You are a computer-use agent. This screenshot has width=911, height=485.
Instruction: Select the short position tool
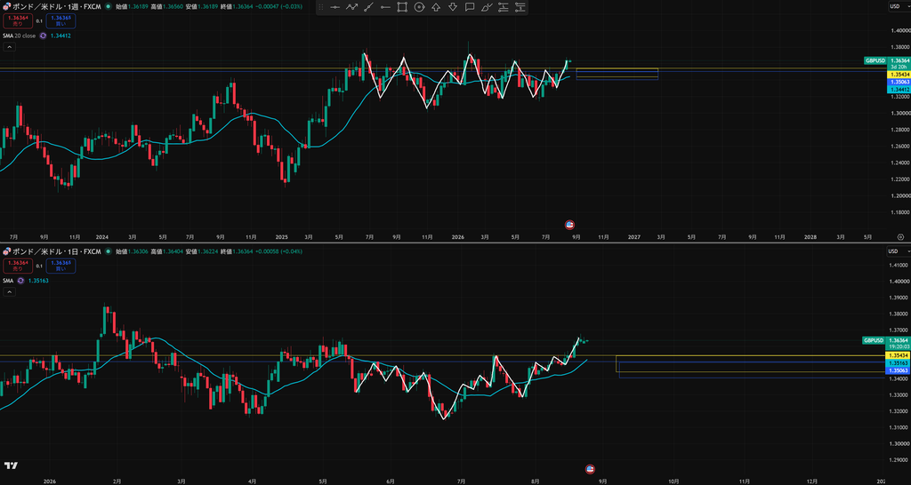520,7
